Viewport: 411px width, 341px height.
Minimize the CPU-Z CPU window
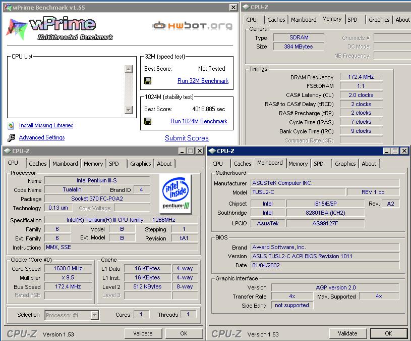(x=182, y=151)
